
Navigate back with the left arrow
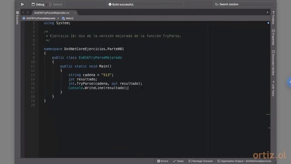click(23, 12)
